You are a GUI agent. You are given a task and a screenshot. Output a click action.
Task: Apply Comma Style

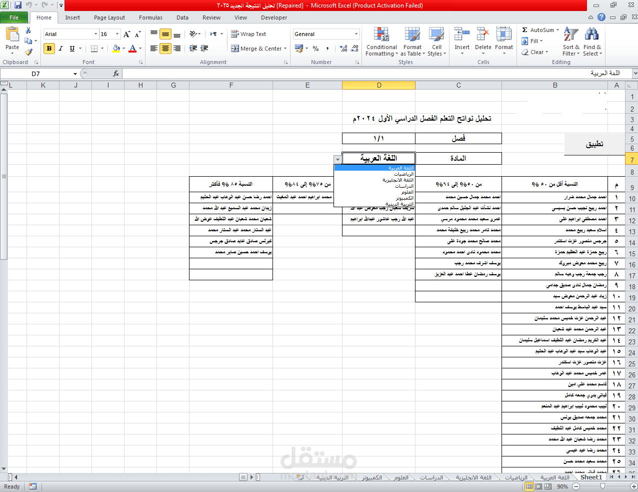(x=327, y=49)
